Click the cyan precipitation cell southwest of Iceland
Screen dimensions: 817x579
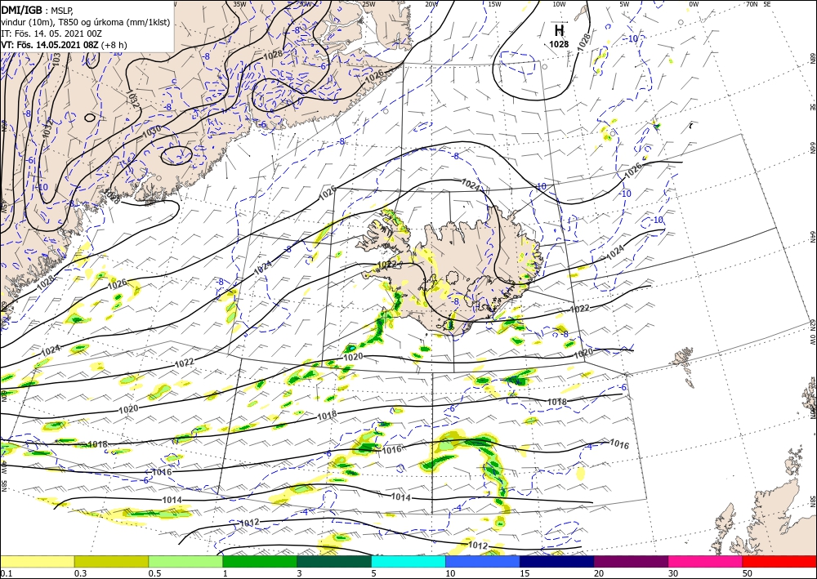351,347
